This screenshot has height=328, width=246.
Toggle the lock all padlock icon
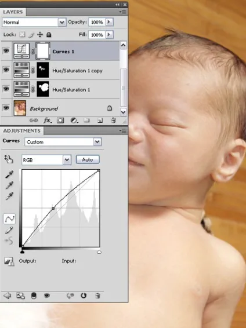49,35
